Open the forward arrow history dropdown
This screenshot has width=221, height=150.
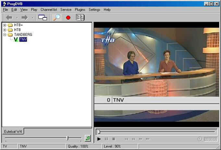tap(32, 18)
